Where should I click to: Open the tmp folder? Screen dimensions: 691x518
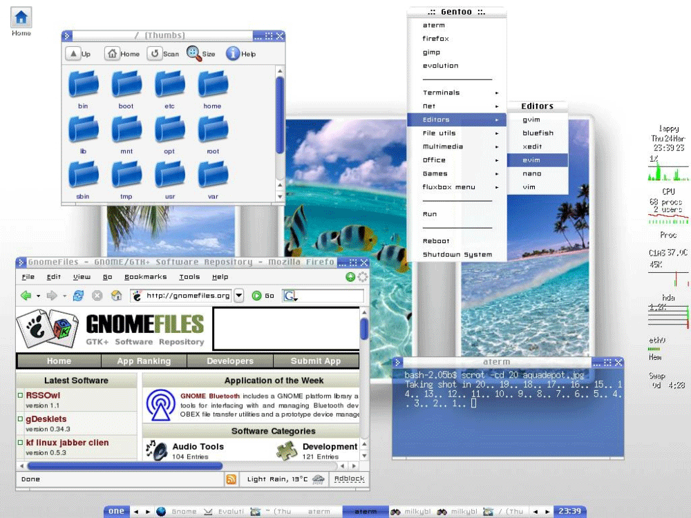(126, 180)
